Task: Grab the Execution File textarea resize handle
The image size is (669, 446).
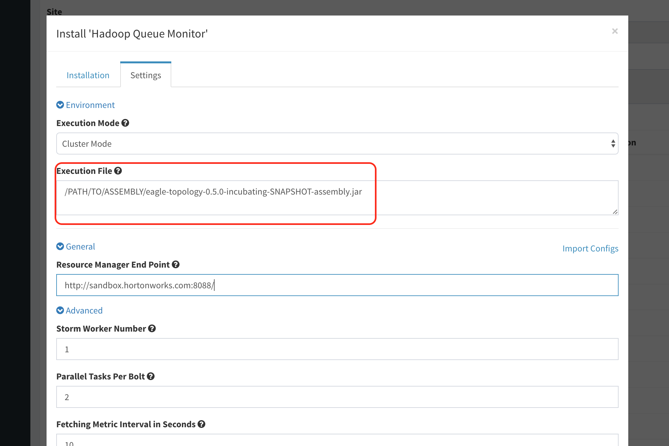Action: (x=615, y=212)
